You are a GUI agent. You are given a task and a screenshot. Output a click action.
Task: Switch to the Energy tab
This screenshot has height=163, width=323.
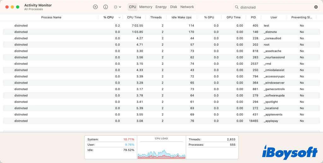click(x=161, y=7)
